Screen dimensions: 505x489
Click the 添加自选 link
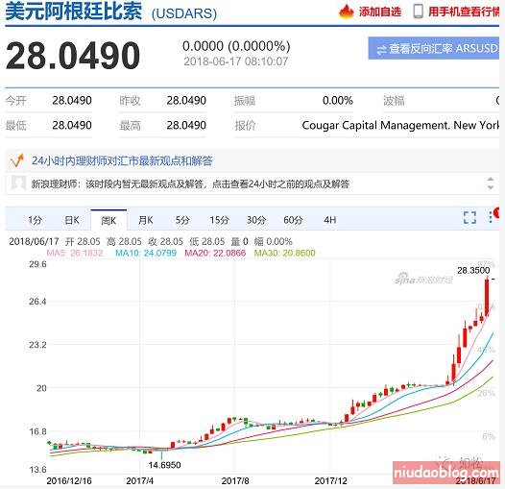[x=380, y=12]
